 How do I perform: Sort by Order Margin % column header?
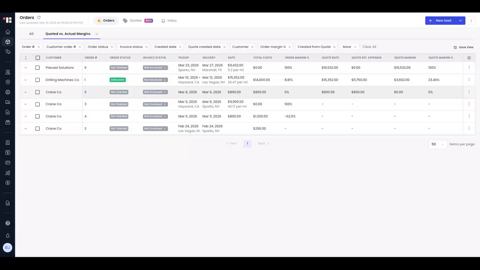297,58
